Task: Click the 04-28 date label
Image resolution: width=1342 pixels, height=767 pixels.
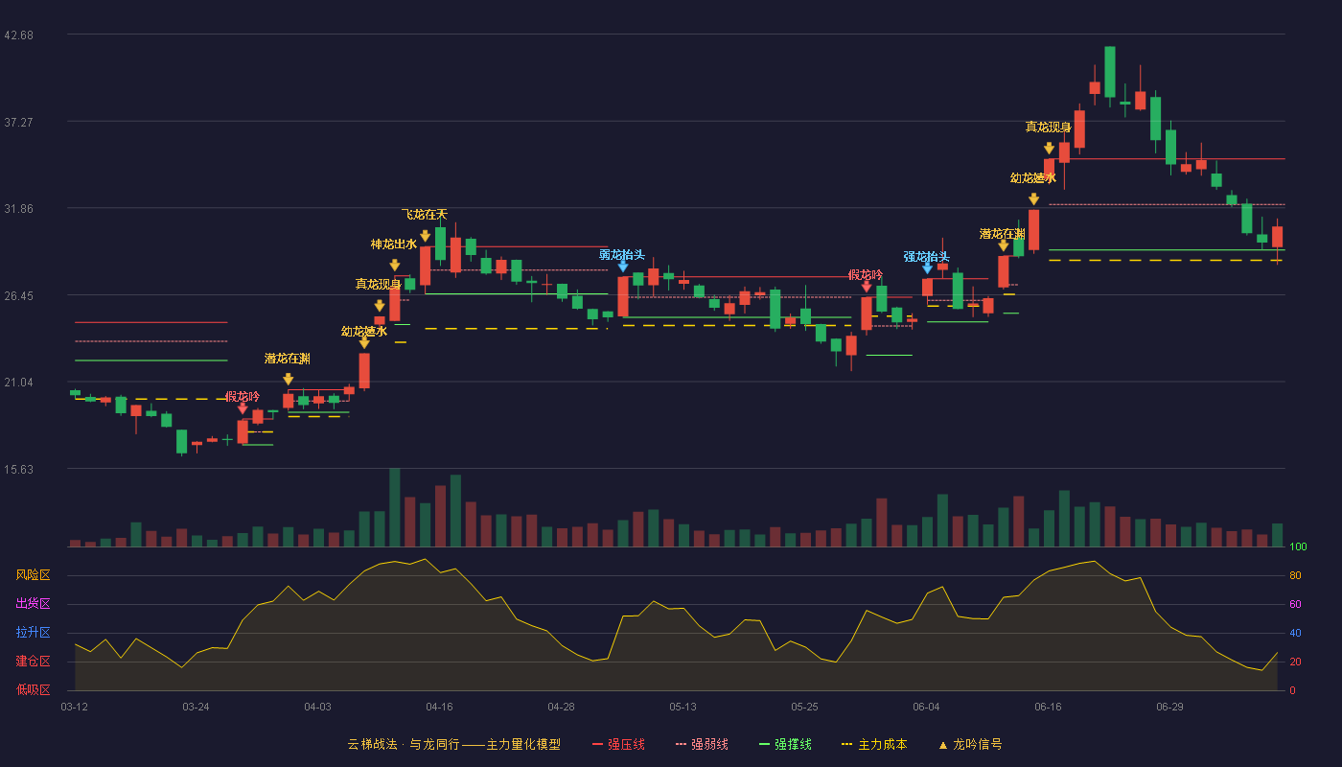Action: coord(562,707)
